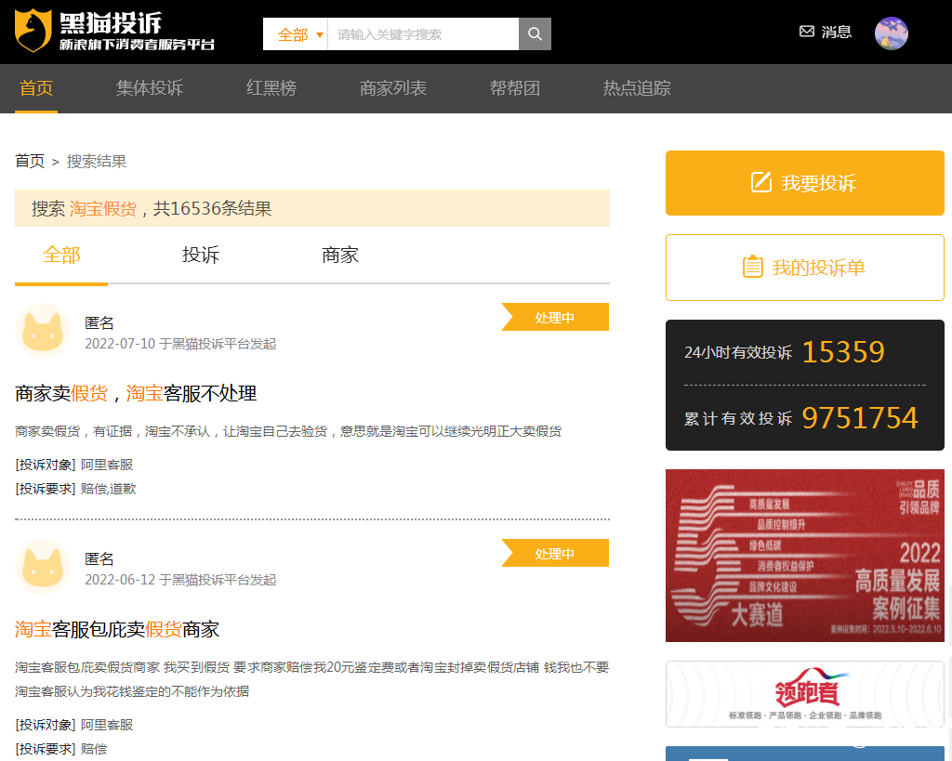The width and height of the screenshot is (952, 761).
Task: Click second complaint description starting 淘宝客服包庇卖假货商家
Action: [x=312, y=679]
